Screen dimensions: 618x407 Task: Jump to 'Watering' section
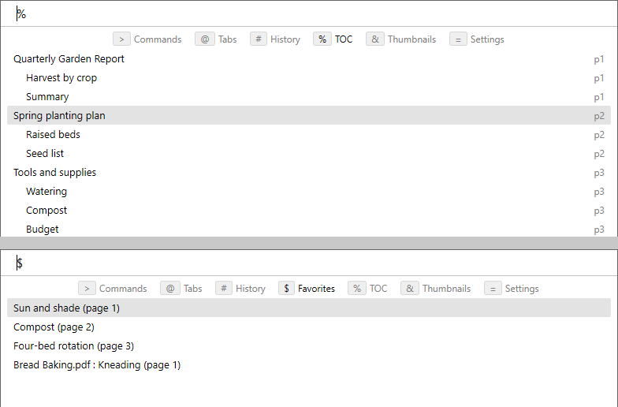pyautogui.click(x=309, y=191)
